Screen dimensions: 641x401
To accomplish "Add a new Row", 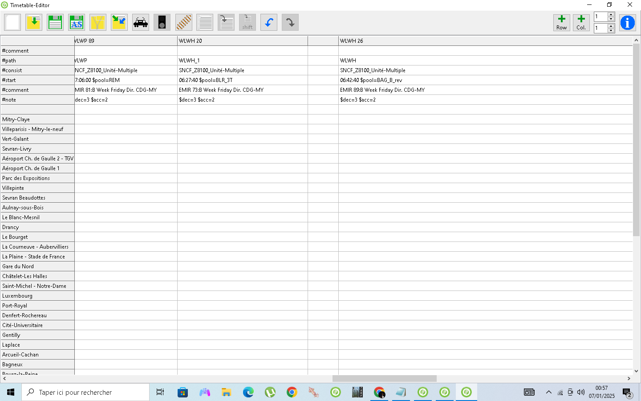I will tap(562, 22).
